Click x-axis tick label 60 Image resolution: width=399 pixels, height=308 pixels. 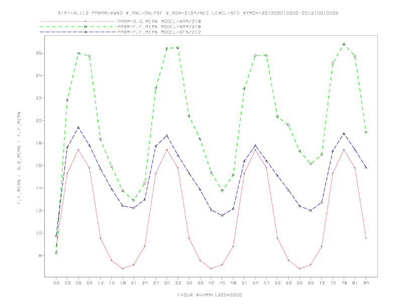click(x=278, y=283)
